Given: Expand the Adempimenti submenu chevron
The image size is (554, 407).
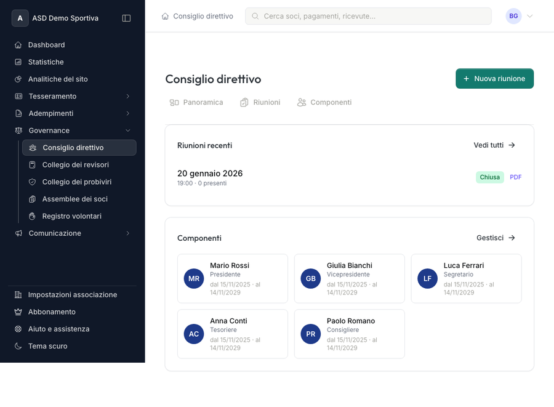Looking at the screenshot, I should tap(128, 113).
